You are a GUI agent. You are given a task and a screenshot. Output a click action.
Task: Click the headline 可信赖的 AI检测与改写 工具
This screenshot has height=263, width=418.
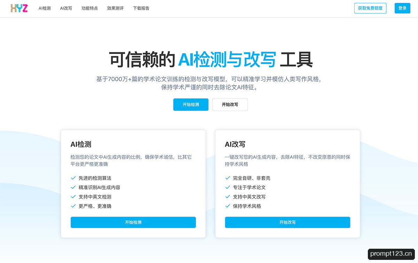point(211,59)
